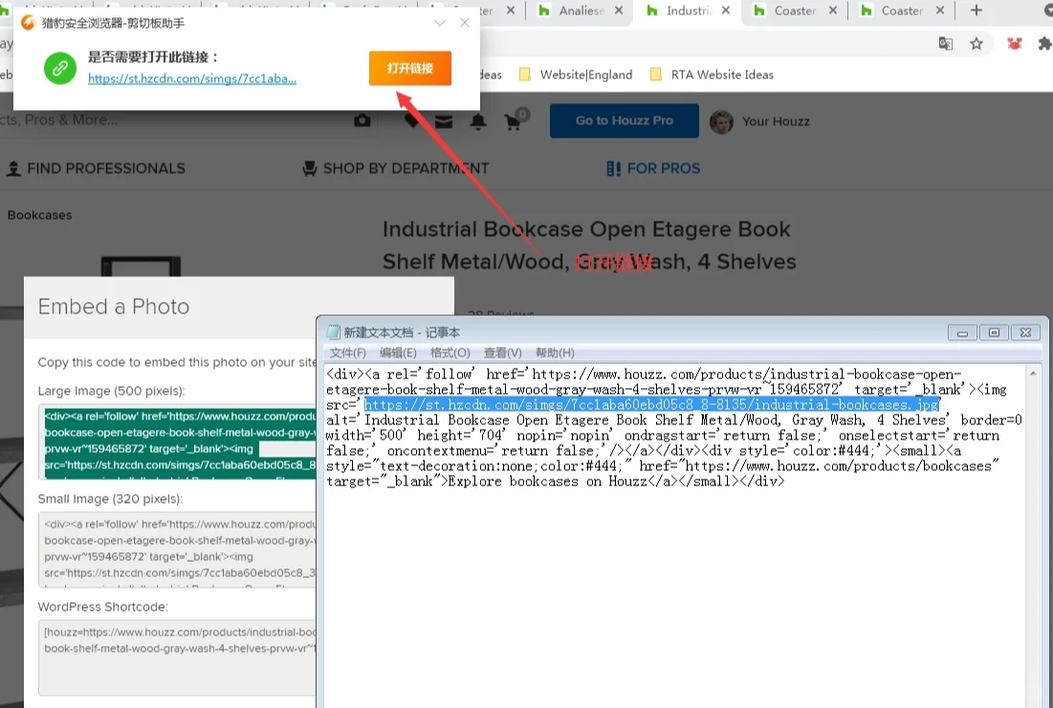The height and width of the screenshot is (708, 1053).
Task: Click the translate page icon
Action: click(946, 44)
